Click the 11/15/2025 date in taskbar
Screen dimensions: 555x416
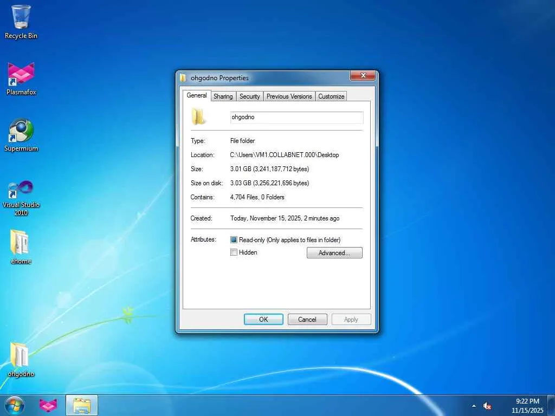527,411
